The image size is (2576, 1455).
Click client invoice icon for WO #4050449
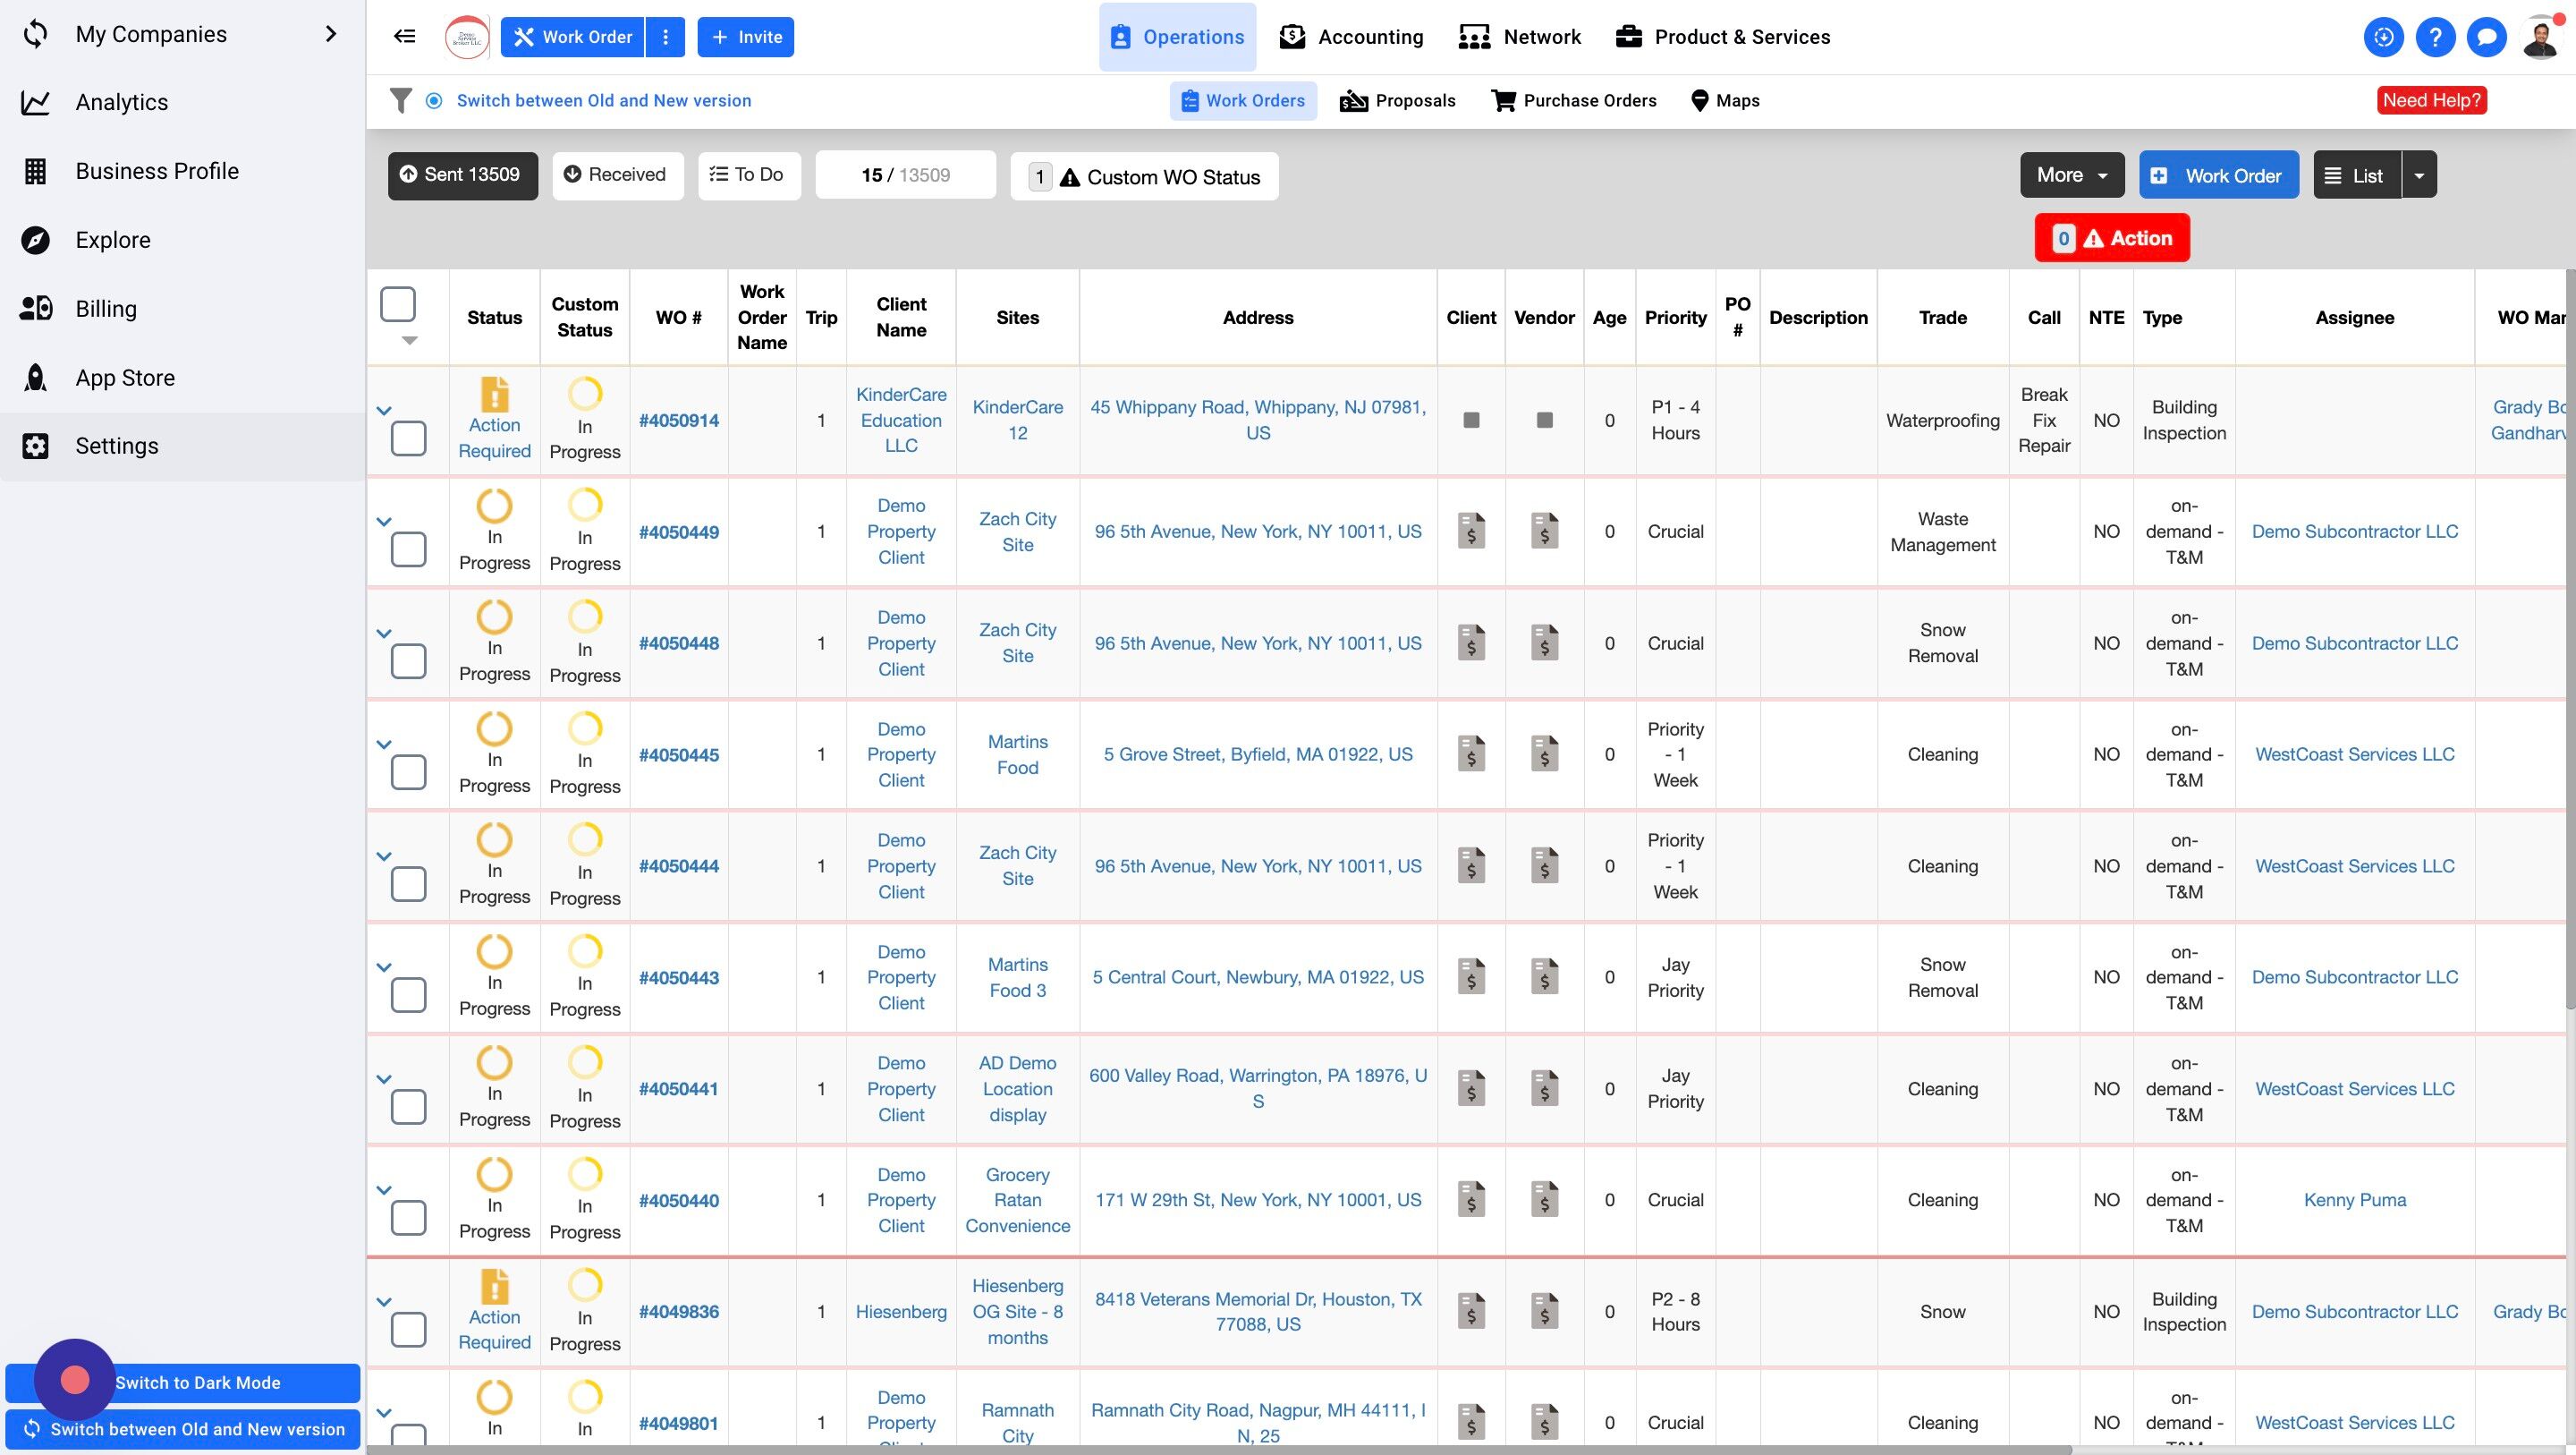[x=1470, y=532]
